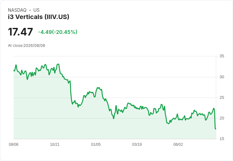233x161 pixels.
Task: Click the 15 y-axis price label
Action: point(222,139)
